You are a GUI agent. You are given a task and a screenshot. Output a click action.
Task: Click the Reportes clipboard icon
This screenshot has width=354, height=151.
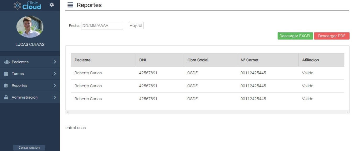tap(6, 86)
